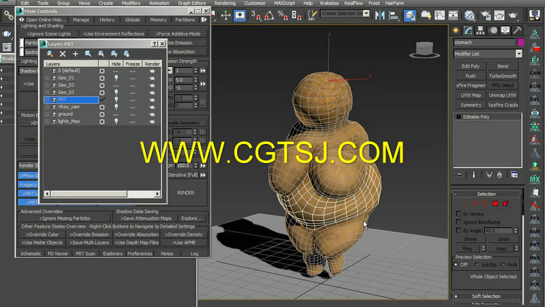545x307 pixels.
Task: Click the Configure Modifier Sets icon
Action: 514,175
